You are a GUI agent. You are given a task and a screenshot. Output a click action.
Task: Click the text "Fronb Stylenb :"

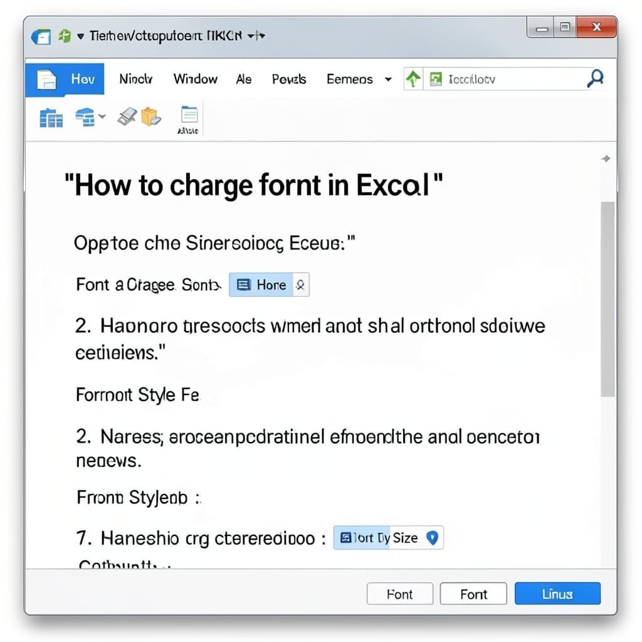click(139, 498)
